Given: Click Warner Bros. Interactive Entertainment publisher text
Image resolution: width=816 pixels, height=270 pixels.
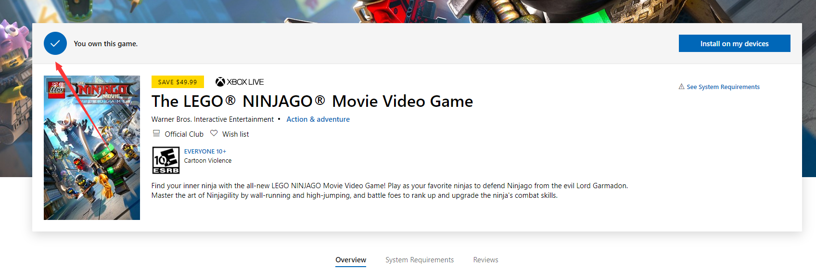Looking at the screenshot, I should (213, 119).
